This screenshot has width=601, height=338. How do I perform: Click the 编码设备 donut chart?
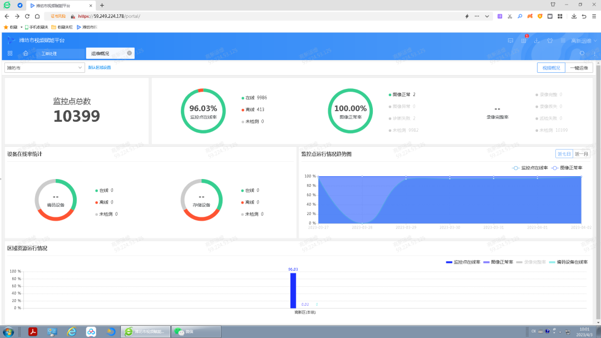click(56, 200)
